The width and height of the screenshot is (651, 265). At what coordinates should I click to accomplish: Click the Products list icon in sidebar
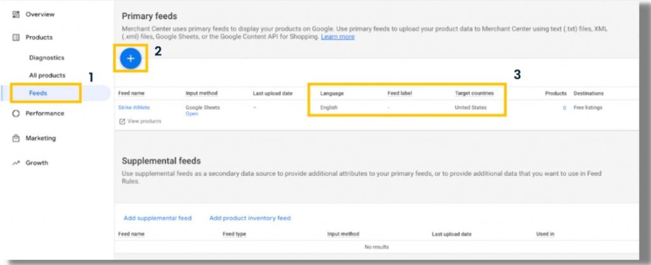[x=16, y=37]
